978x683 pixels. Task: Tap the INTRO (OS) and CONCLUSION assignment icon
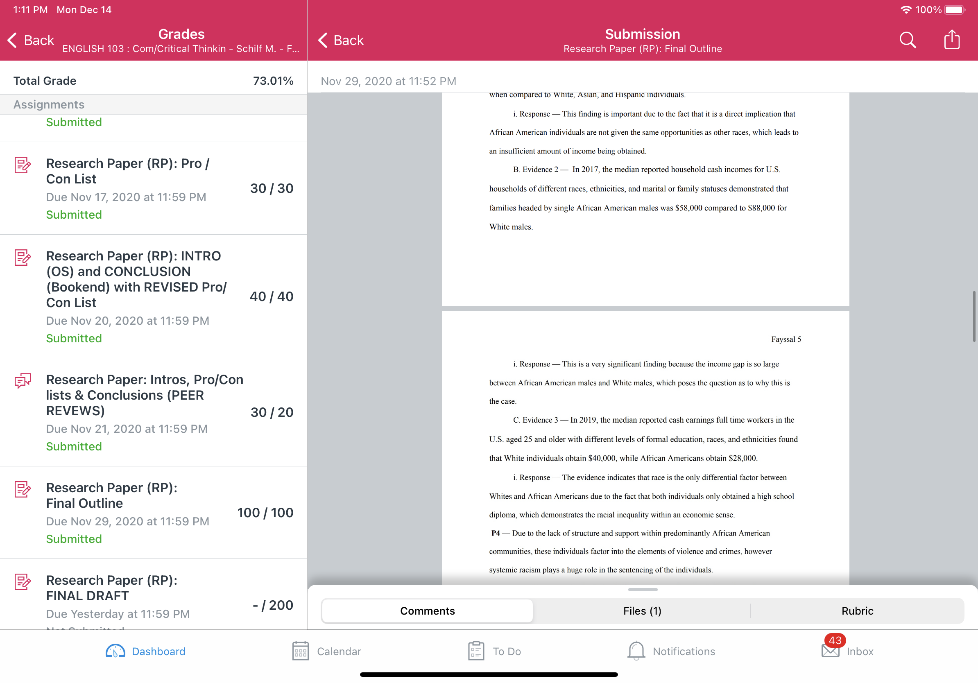pyautogui.click(x=23, y=257)
